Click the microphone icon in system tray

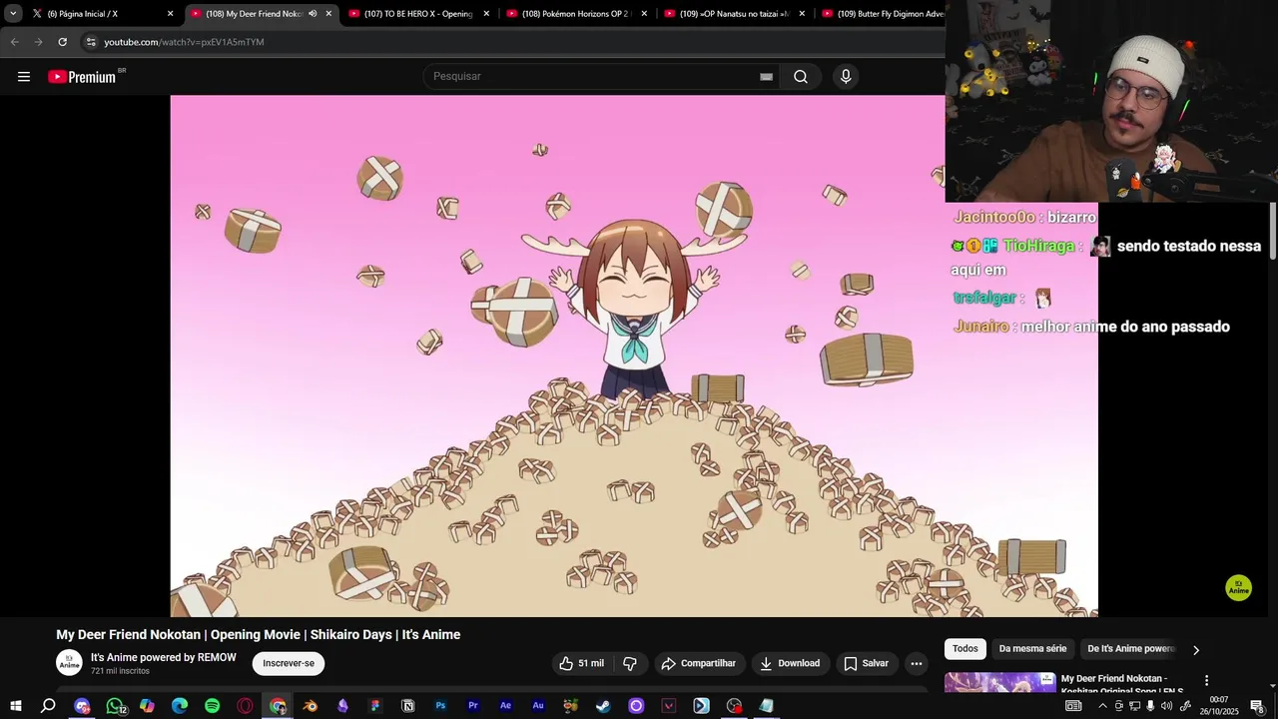pyautogui.click(x=1150, y=706)
